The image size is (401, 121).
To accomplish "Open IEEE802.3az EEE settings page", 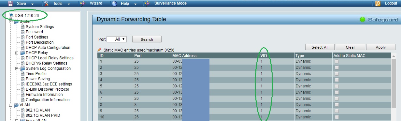I will coord(49,84).
